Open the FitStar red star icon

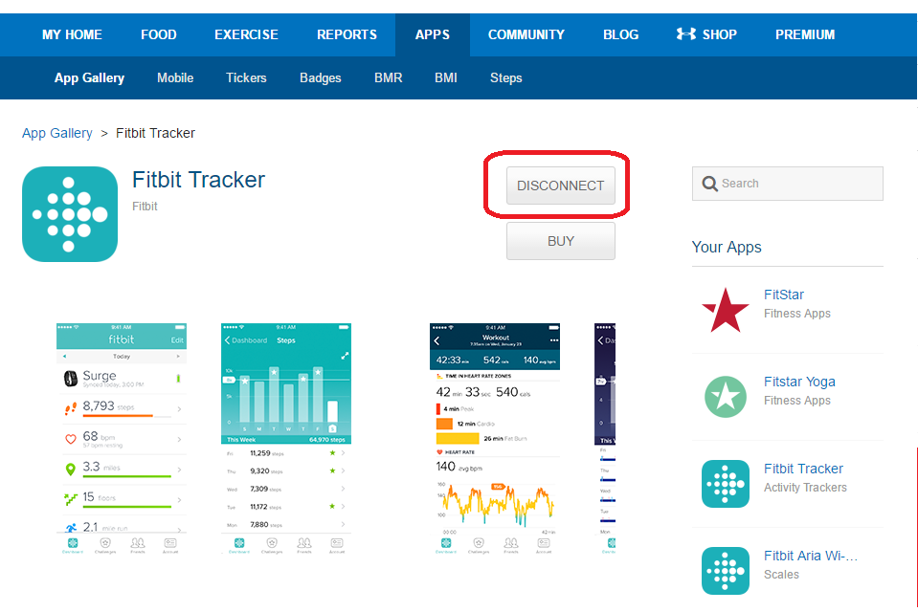click(x=725, y=310)
